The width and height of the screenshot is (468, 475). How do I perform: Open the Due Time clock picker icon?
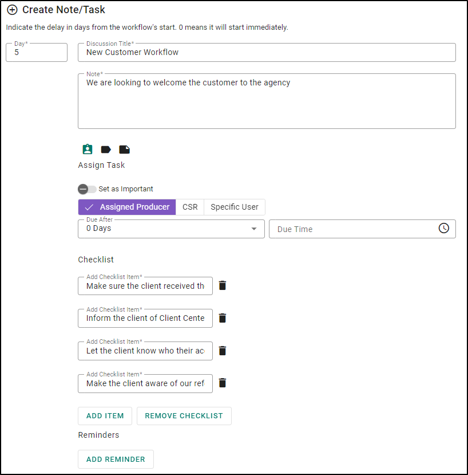click(x=443, y=229)
